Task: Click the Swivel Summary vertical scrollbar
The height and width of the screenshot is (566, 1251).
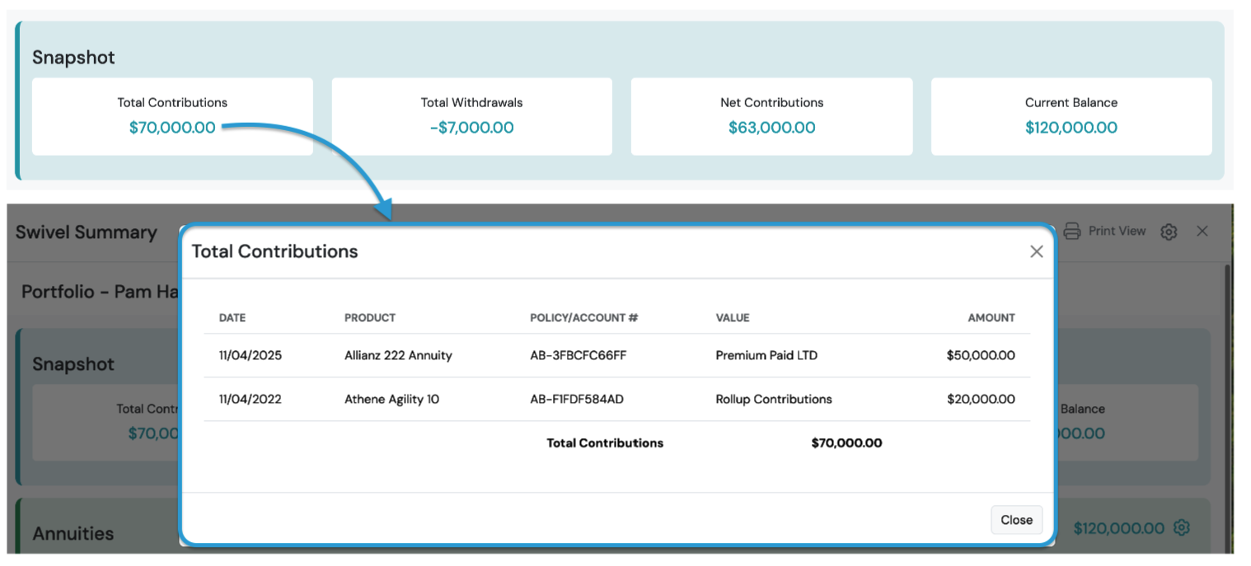Action: click(x=1228, y=408)
